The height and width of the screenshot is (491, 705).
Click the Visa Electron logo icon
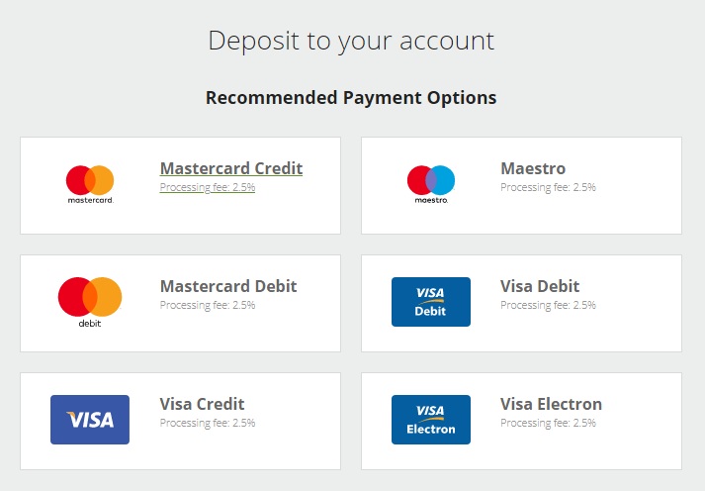431,420
